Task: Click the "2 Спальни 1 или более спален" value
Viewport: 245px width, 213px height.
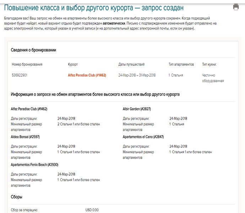Action: 78,124
